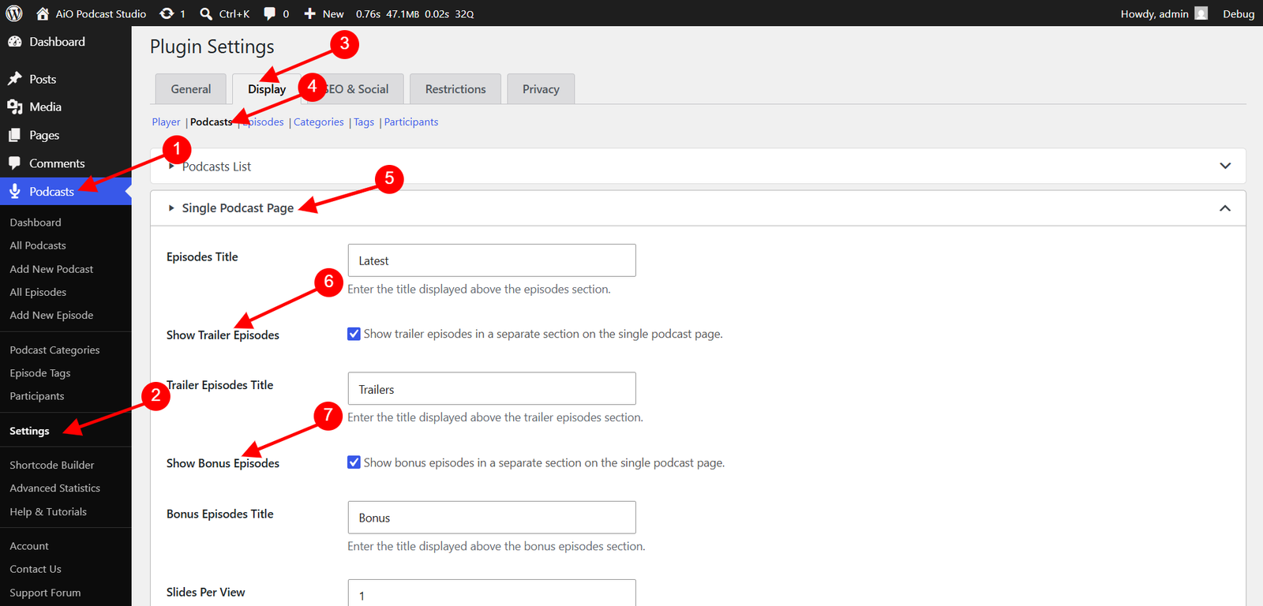Expand the Podcasts List section chevron
The image size is (1263, 606).
(1225, 166)
